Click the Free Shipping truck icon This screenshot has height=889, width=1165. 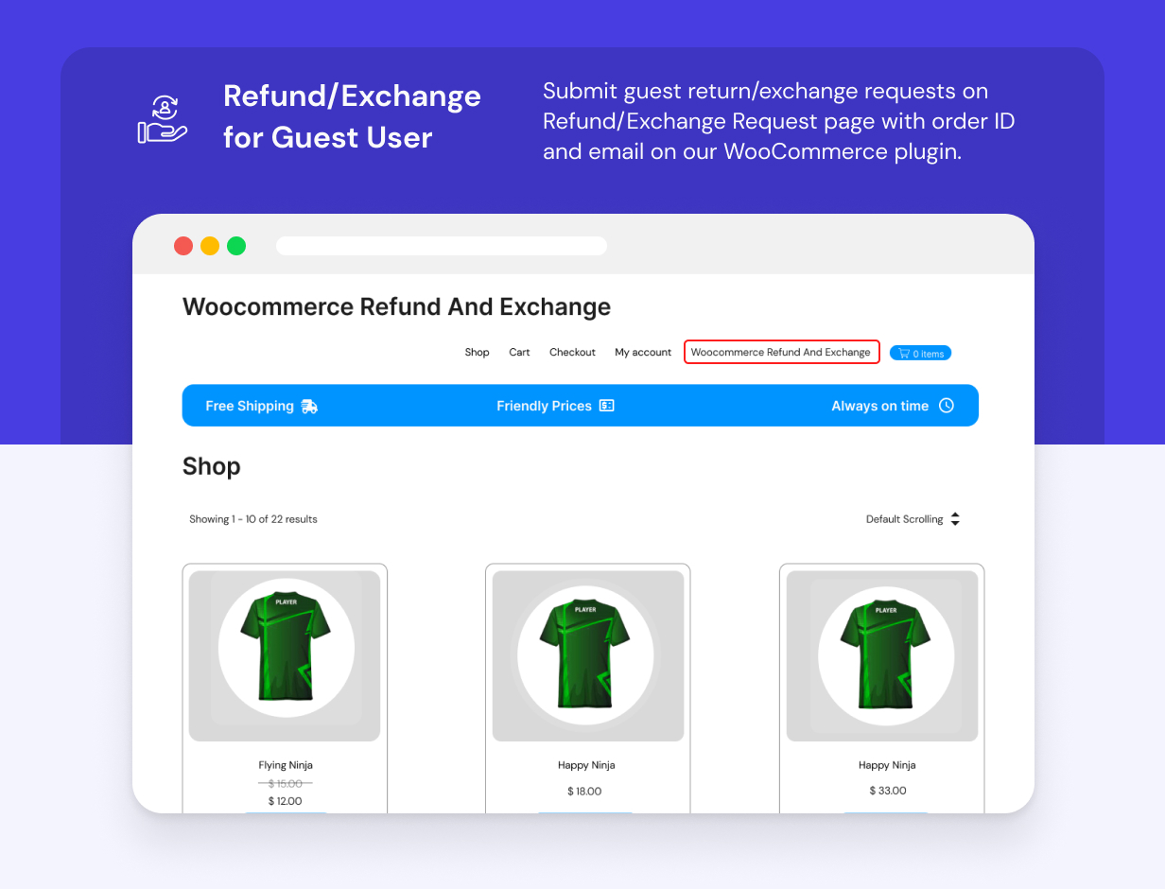309,406
